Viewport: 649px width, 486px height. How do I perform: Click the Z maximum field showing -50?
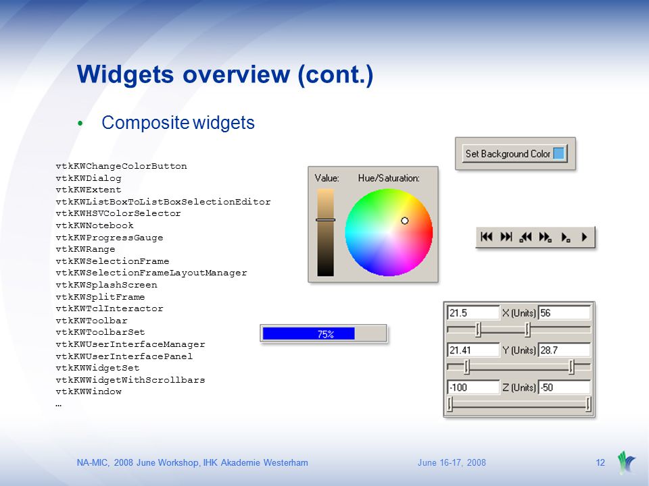[564, 387]
